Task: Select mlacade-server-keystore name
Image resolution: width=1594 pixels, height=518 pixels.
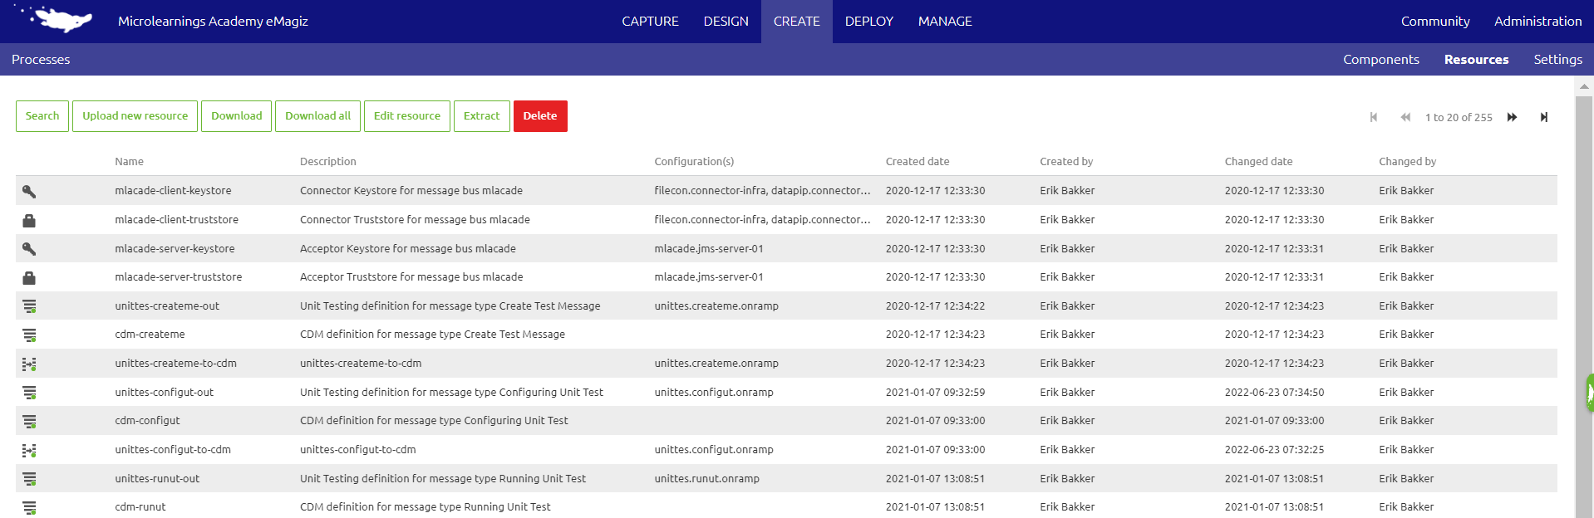Action: pyautogui.click(x=175, y=249)
